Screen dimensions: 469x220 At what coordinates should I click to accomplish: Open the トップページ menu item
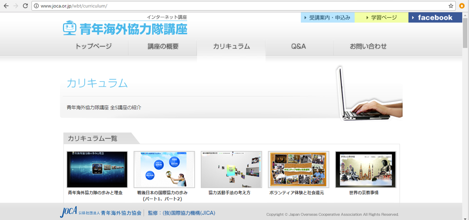pos(94,46)
